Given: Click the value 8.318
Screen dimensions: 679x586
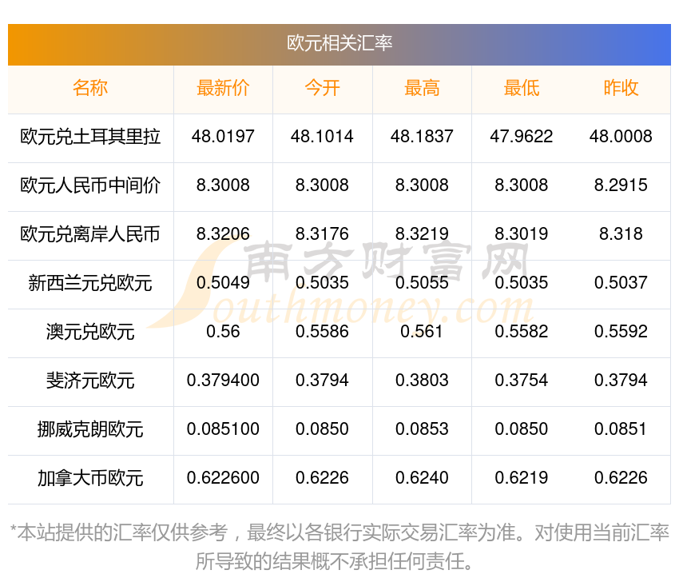Looking at the screenshot, I should [621, 234].
